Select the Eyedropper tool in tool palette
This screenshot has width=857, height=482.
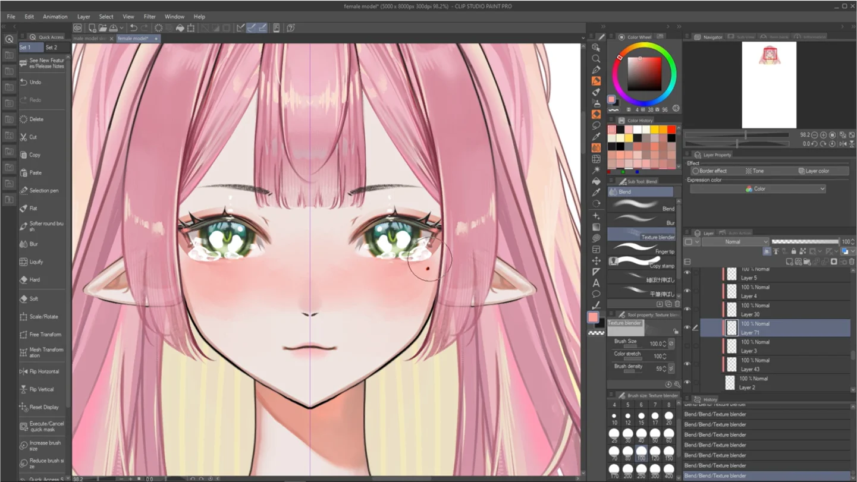click(596, 137)
